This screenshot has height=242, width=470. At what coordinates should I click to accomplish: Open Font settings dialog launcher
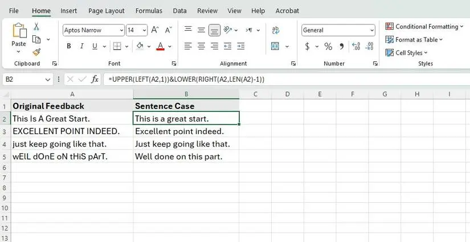pos(174,63)
